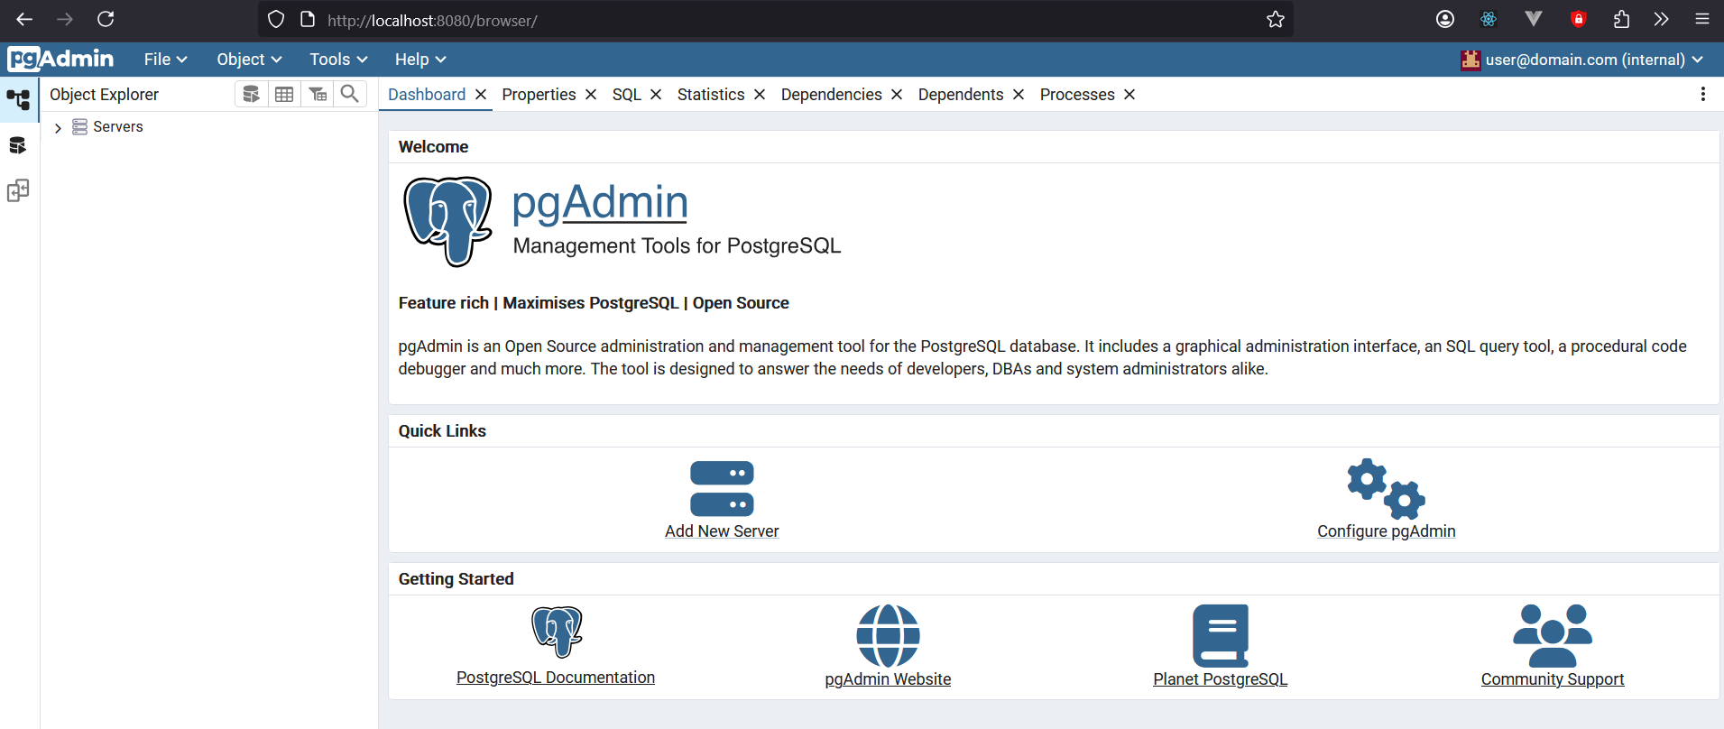
Task: Click the Query Tool toolbar icon
Action: tap(252, 94)
